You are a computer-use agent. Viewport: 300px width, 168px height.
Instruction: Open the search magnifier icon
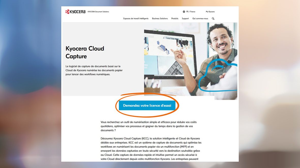213,18
